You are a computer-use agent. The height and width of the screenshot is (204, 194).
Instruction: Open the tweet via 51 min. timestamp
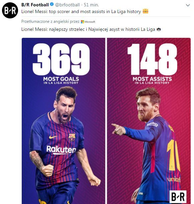tap(91, 5)
